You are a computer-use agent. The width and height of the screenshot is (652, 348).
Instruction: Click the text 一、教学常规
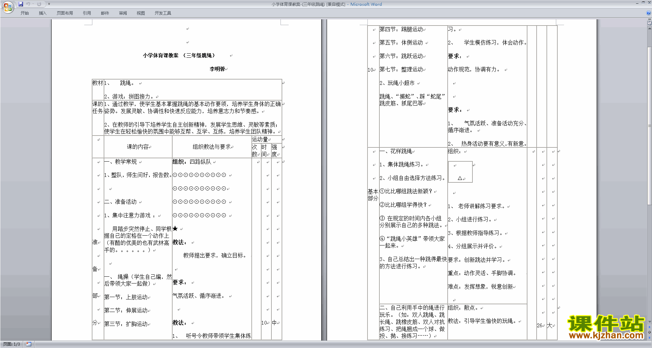tap(121, 162)
